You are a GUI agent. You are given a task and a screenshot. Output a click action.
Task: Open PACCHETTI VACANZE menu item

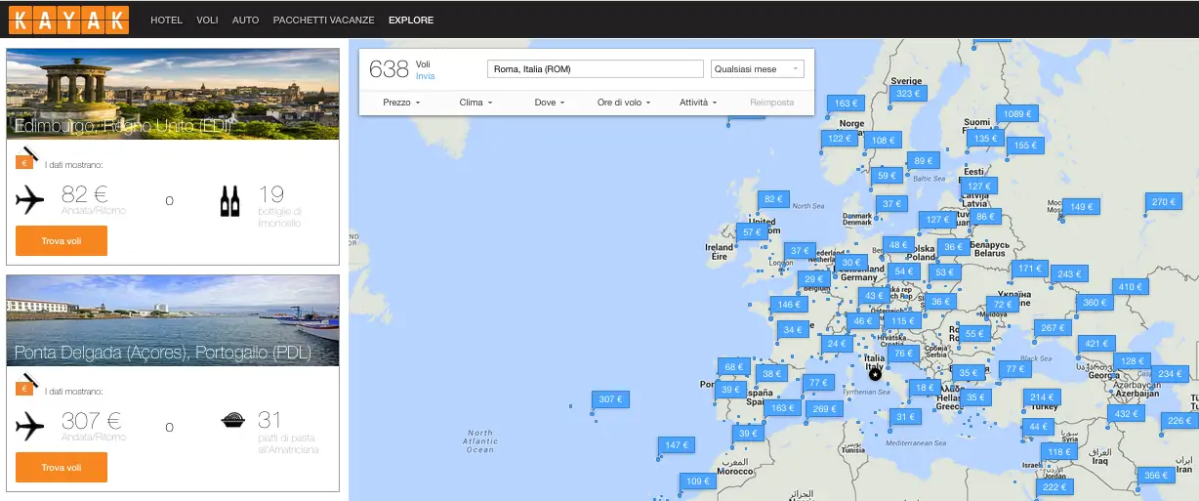pos(323,20)
